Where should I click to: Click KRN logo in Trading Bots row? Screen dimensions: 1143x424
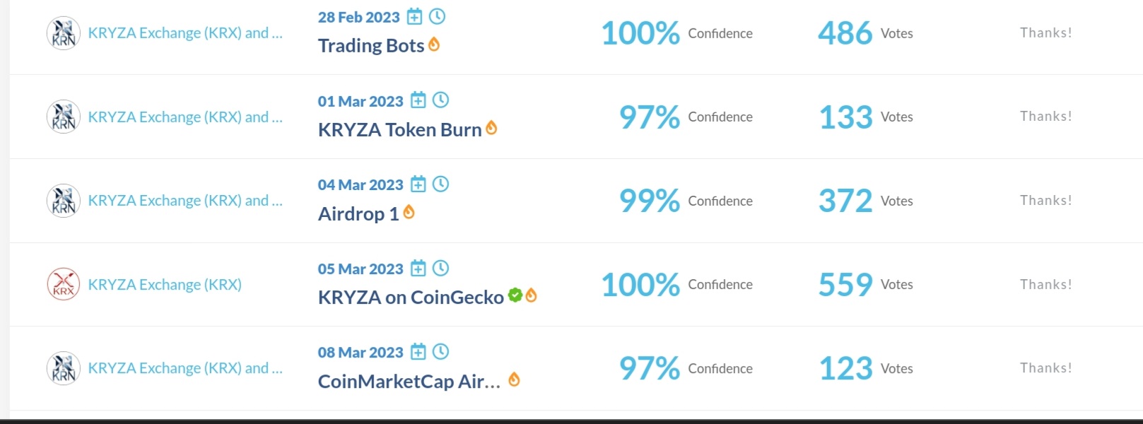click(x=64, y=33)
